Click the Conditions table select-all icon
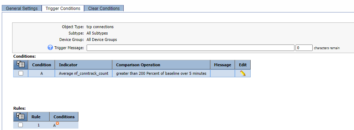354x130 pixels. [21, 65]
